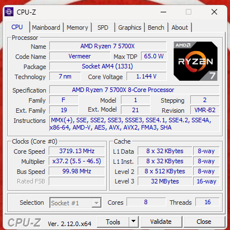Click the Core Speed value field
This screenshot has width=230, height=230.
(77, 151)
